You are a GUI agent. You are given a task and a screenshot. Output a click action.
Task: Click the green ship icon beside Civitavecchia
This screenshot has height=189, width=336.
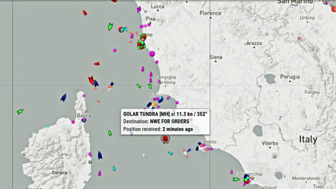pyautogui.click(x=236, y=179)
